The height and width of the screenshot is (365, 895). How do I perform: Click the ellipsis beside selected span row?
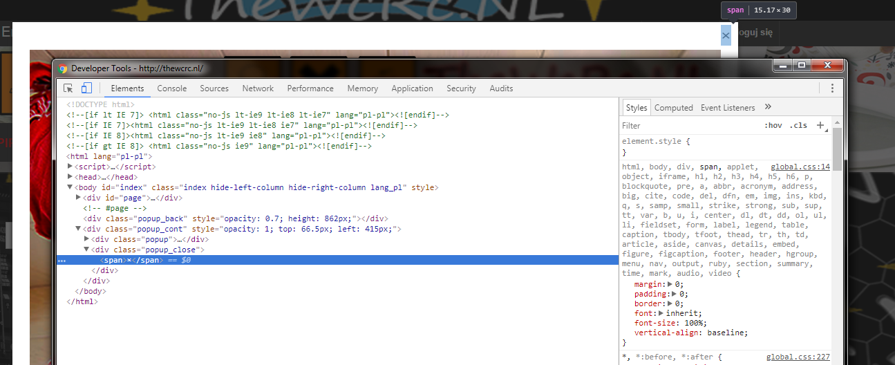coord(62,261)
